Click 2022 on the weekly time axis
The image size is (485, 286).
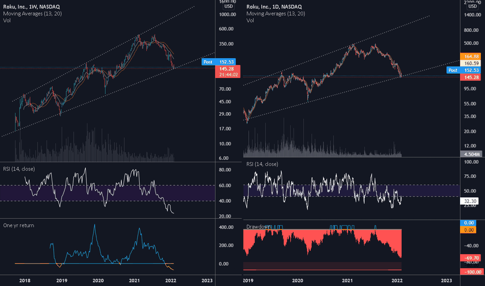point(171,280)
